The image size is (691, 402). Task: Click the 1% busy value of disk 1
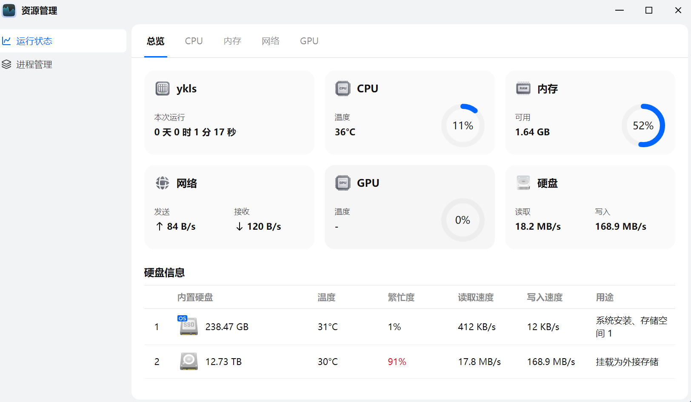pyautogui.click(x=394, y=327)
